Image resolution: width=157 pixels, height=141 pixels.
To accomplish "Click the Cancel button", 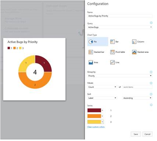I will point(147,134).
